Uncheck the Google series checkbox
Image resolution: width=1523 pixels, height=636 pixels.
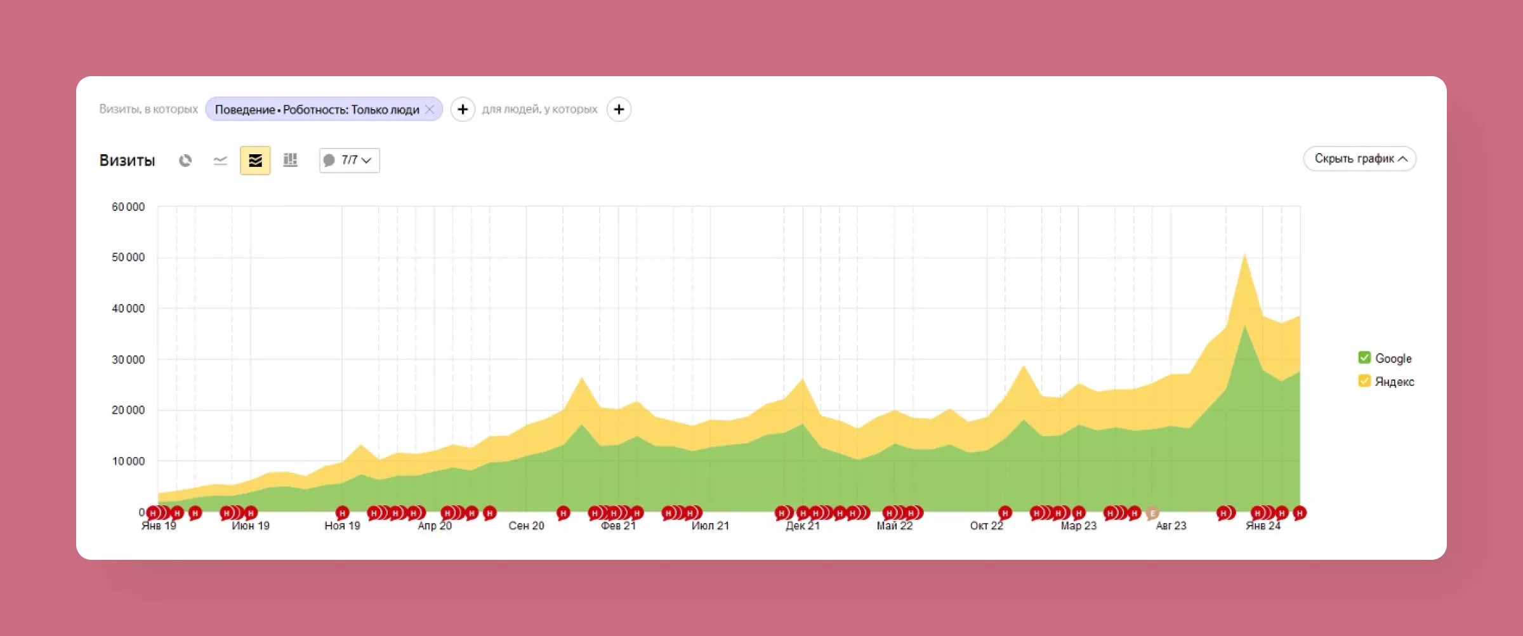click(x=1364, y=358)
